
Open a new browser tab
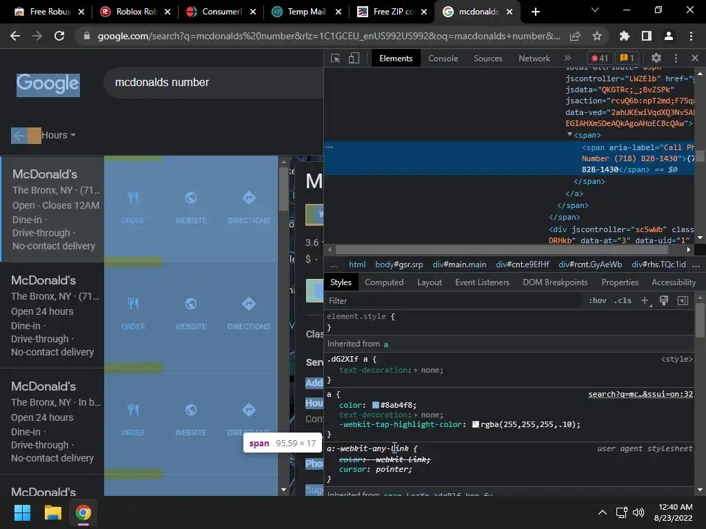535,12
